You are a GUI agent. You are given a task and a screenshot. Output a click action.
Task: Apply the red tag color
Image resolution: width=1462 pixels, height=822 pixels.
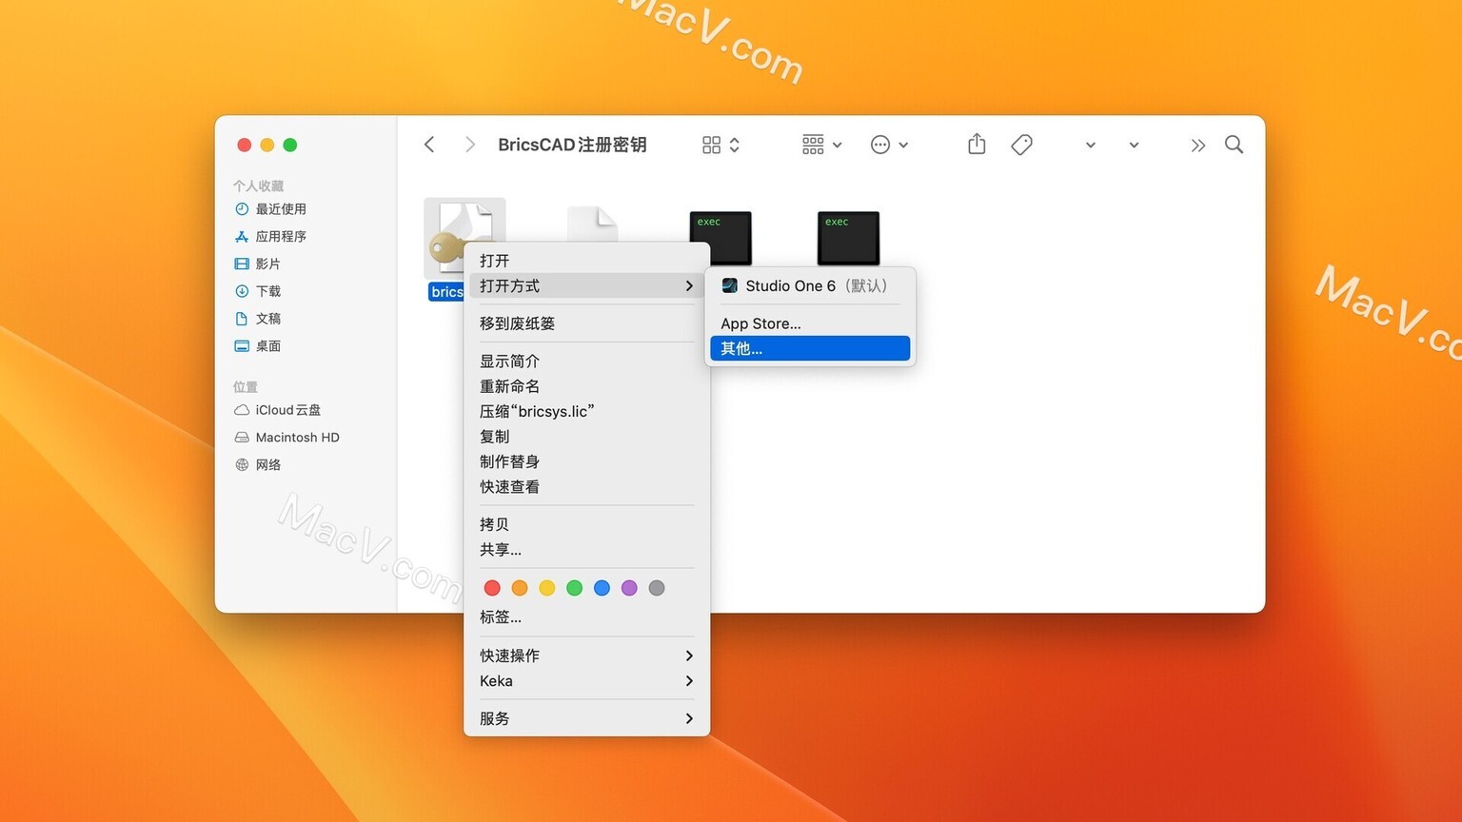492,588
